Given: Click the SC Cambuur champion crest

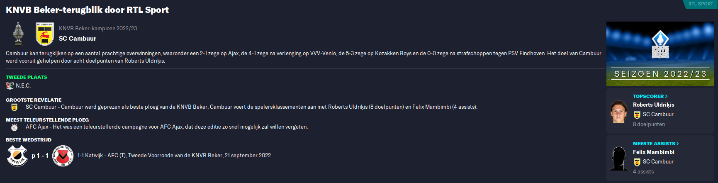Looking at the screenshot, I should 45,34.
